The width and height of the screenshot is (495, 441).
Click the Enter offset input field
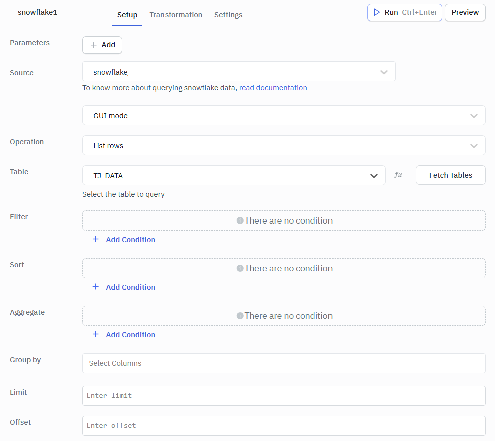point(284,426)
